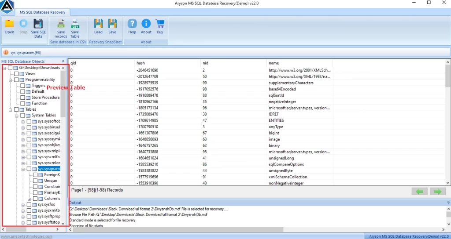This screenshot has height=239, width=451.
Task: Click the Aryson logo icon
Action: coord(7,7)
